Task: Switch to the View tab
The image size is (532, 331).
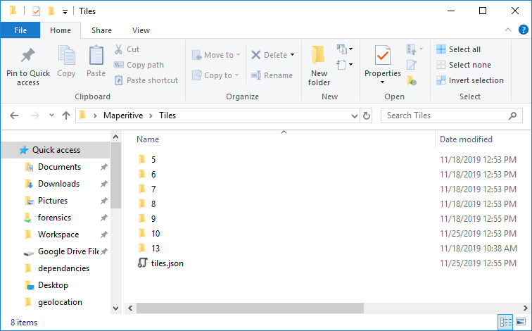Action: (x=141, y=30)
